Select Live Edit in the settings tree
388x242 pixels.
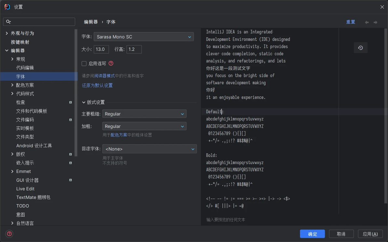coord(25,189)
